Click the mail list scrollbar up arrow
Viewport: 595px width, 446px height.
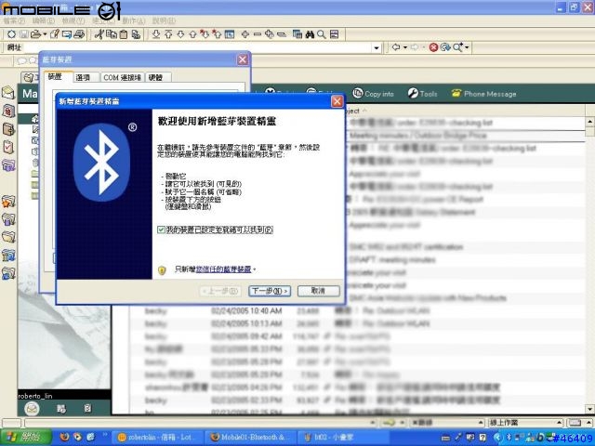590,122
